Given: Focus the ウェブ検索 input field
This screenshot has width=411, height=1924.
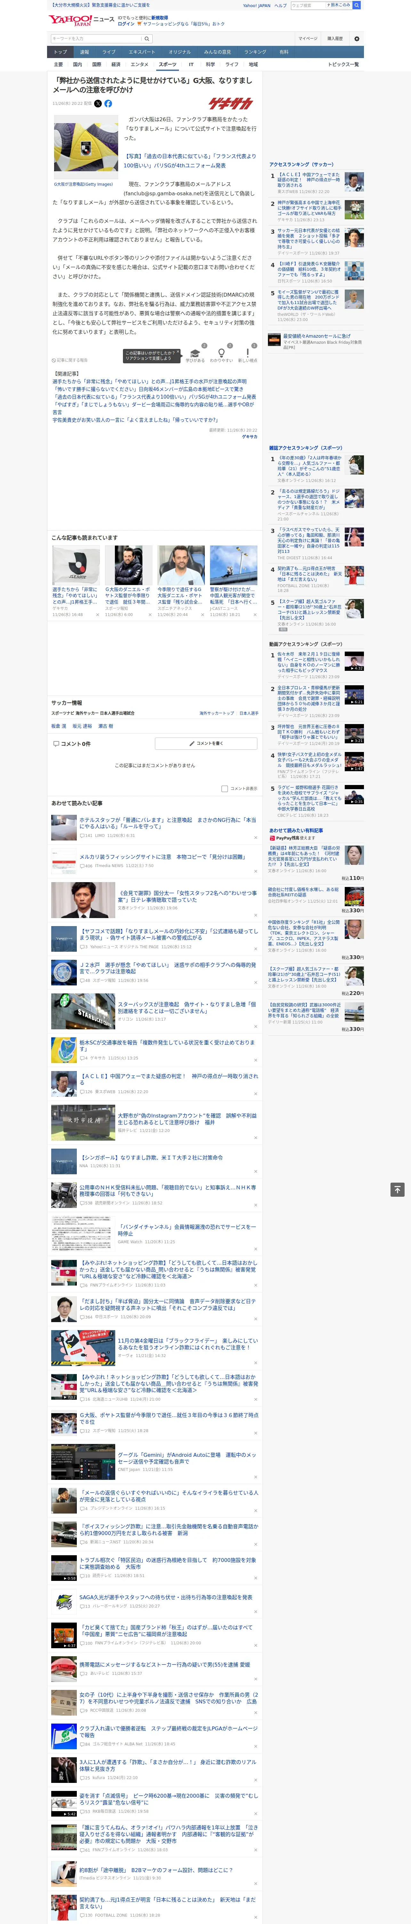Looking at the screenshot, I should (307, 5).
